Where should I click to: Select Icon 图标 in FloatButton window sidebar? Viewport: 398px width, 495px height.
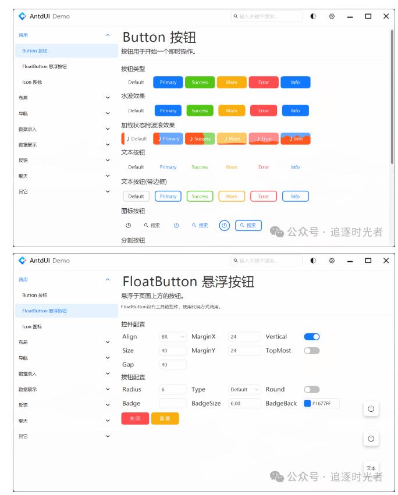(x=67, y=327)
